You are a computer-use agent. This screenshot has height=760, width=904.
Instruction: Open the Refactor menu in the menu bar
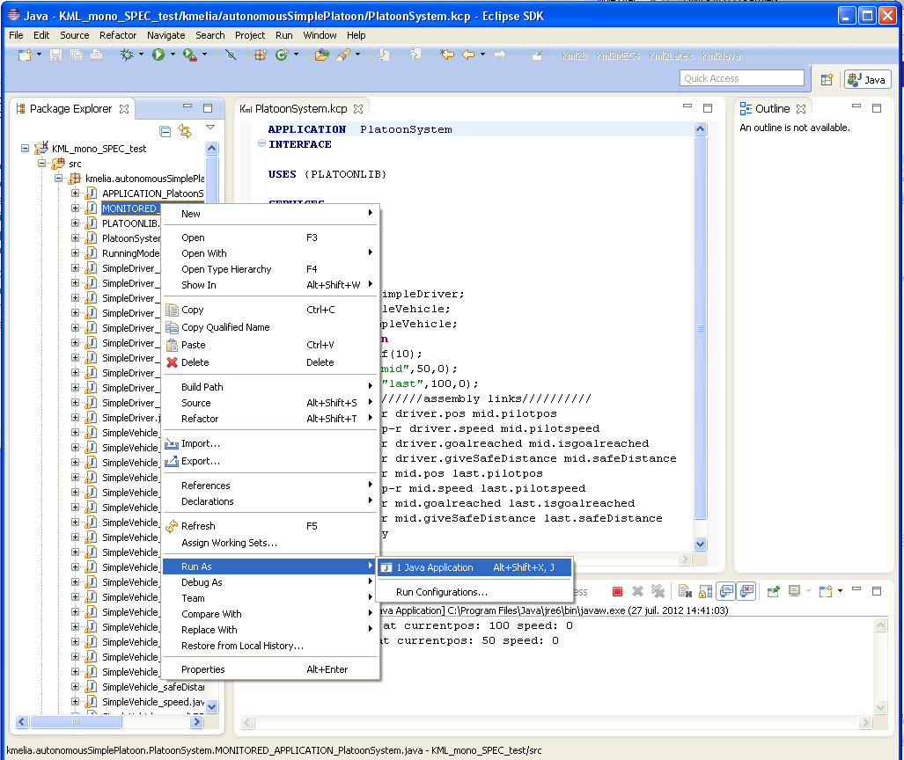118,35
